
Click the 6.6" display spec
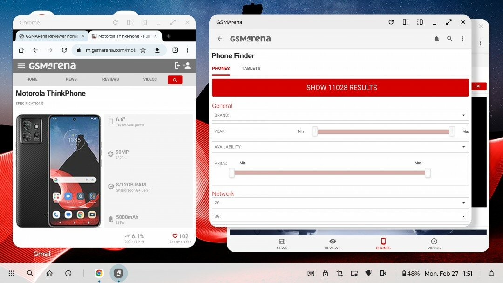point(127,122)
